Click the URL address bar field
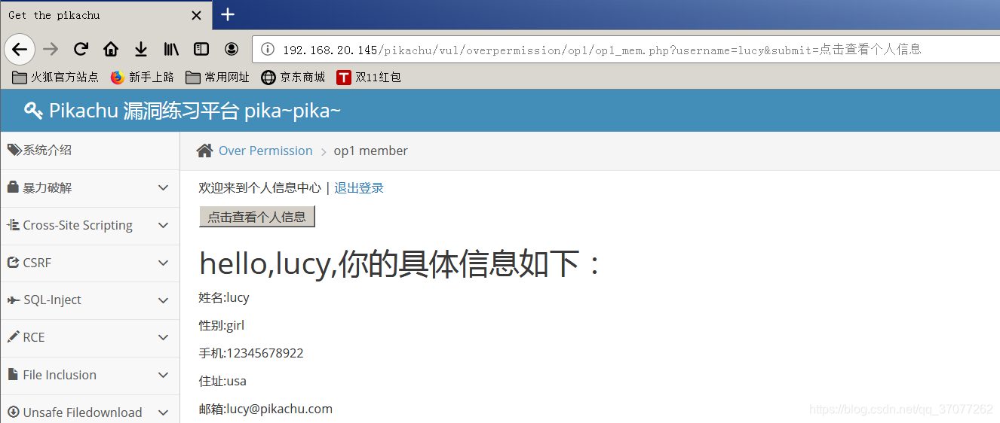Image resolution: width=1000 pixels, height=423 pixels. (x=626, y=50)
